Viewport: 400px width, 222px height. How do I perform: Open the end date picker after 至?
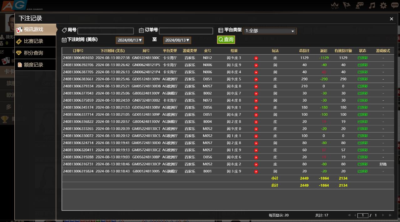pyautogui.click(x=177, y=40)
